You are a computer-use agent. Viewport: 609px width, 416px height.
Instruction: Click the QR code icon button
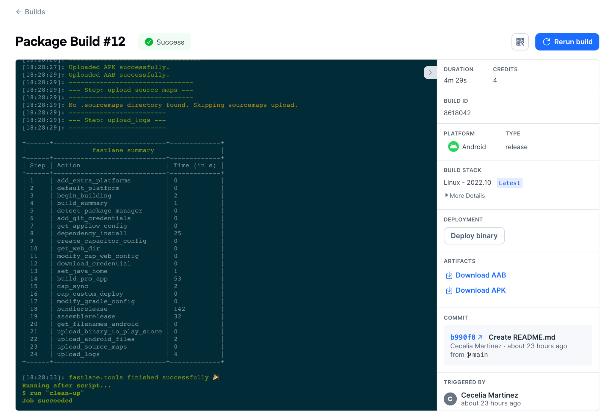click(520, 42)
